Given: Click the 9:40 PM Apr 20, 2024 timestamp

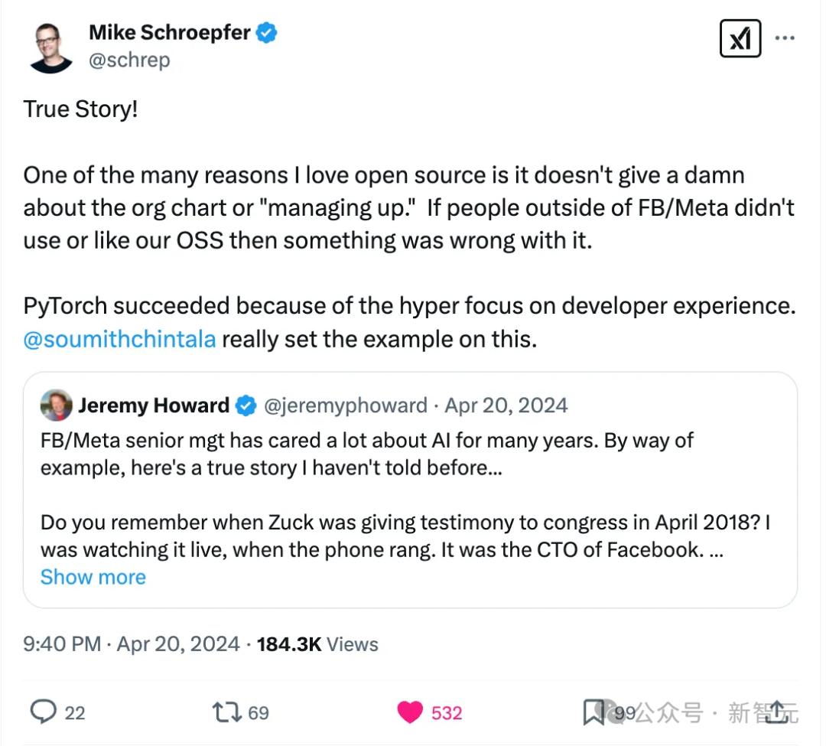Looking at the screenshot, I should click(x=132, y=644).
